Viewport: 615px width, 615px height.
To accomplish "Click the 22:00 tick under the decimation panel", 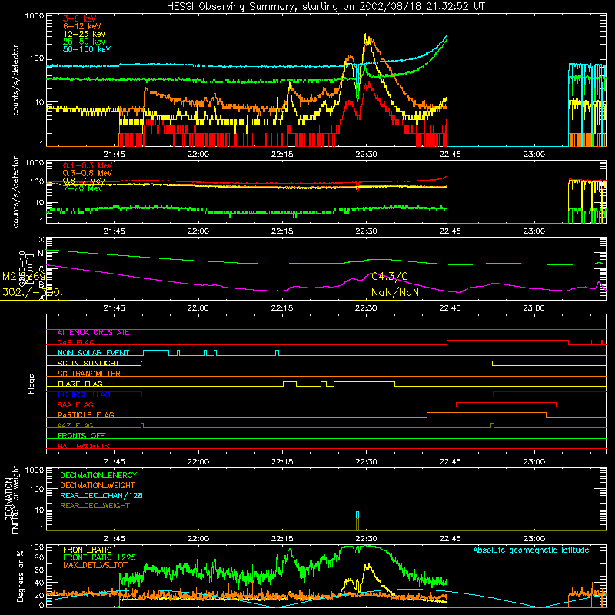I will tap(198, 539).
